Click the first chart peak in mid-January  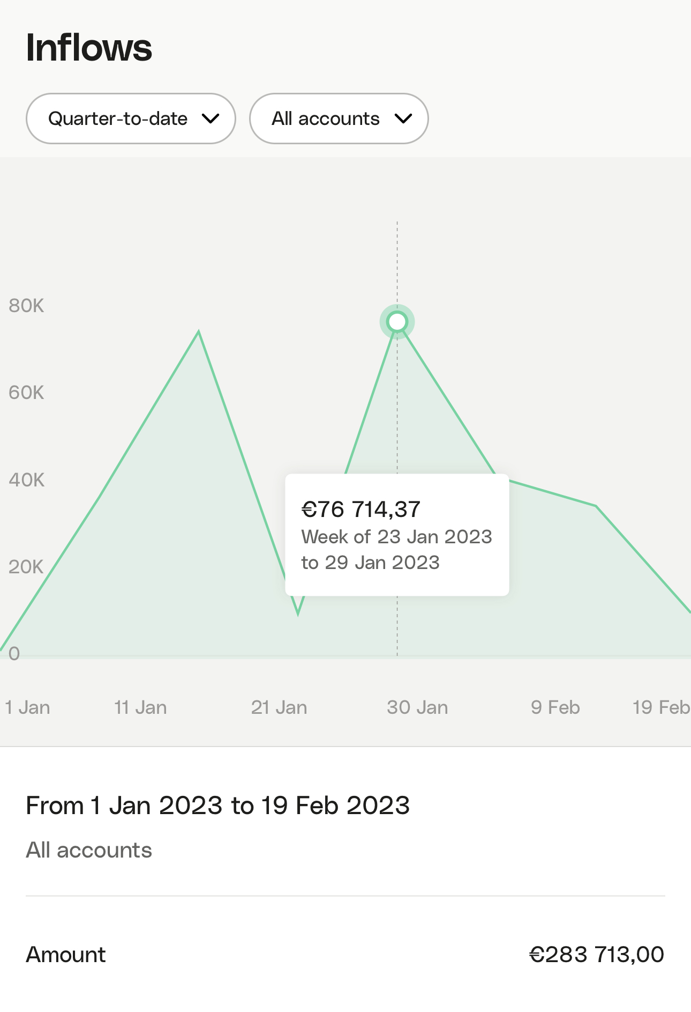click(199, 332)
